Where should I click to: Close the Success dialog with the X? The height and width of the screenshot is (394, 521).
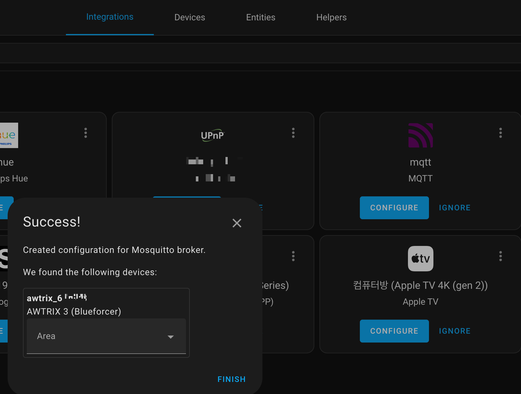pos(237,223)
